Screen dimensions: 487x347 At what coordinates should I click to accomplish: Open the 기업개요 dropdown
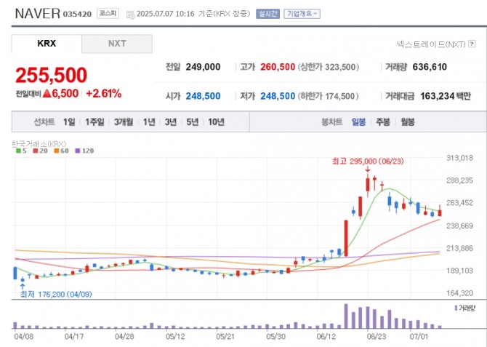302,14
